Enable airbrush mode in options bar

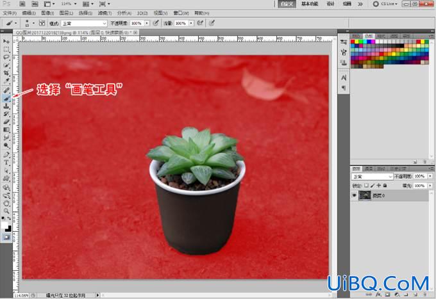pos(200,23)
